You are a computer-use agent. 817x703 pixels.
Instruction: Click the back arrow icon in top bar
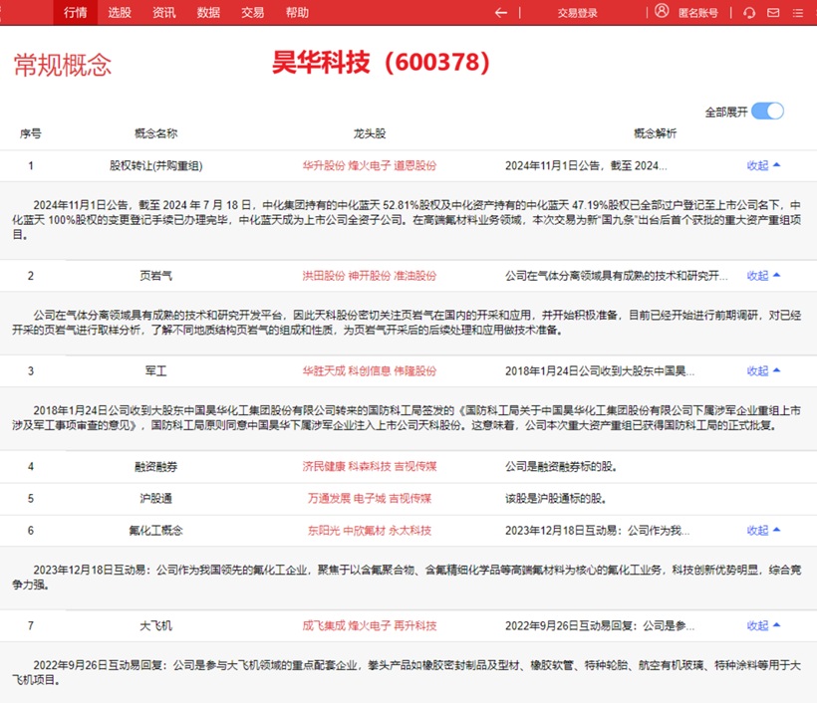click(501, 13)
